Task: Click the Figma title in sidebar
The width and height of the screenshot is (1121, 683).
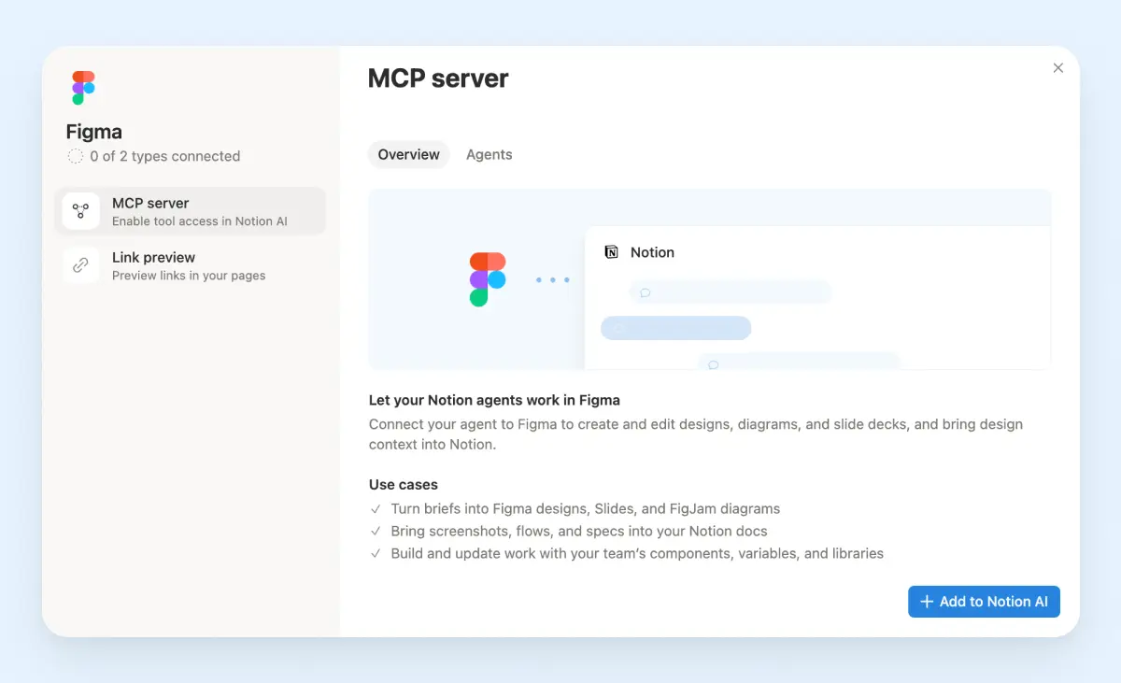Action: coord(93,132)
